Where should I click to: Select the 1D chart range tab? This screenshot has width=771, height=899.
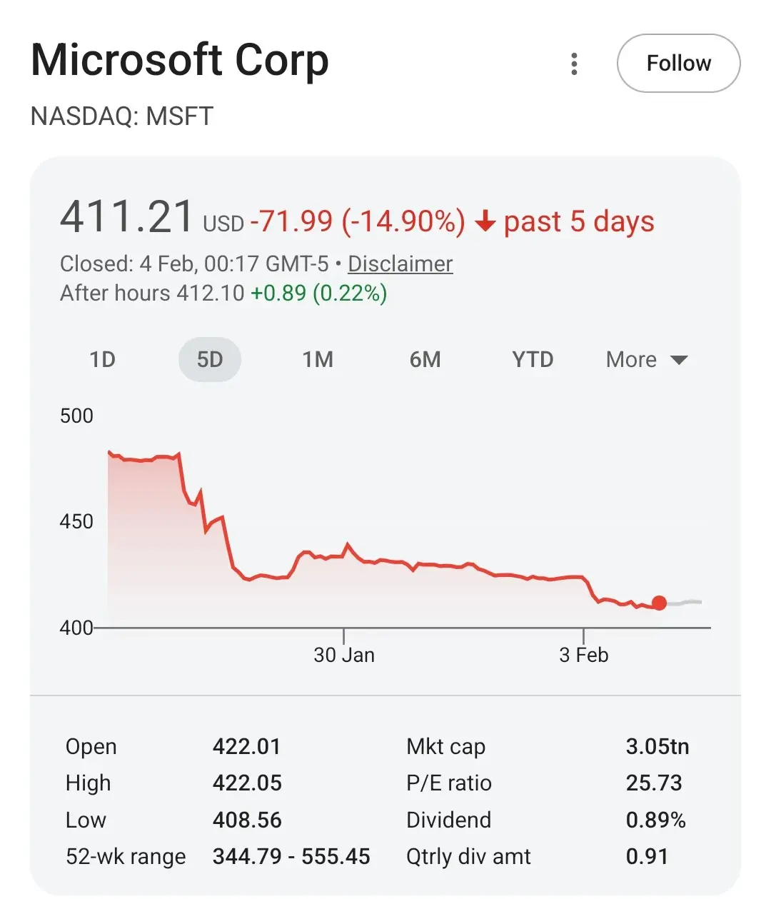103,359
